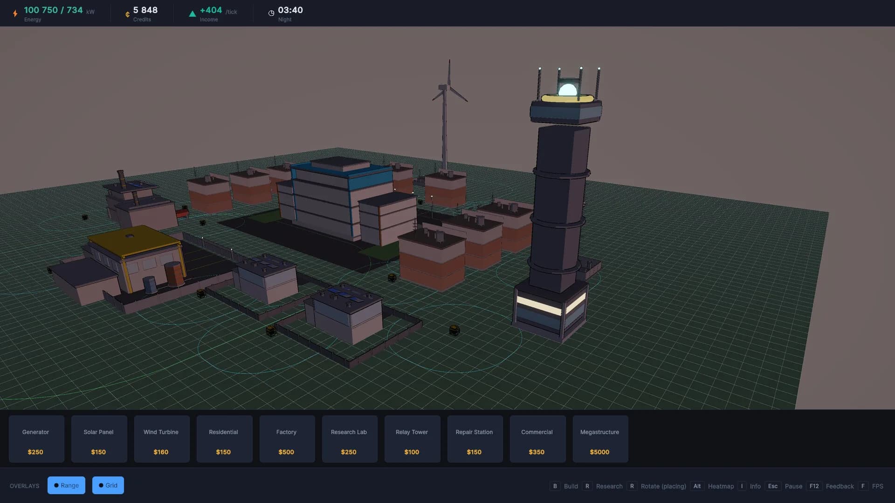The height and width of the screenshot is (503, 895).
Task: Click the income value +404
Action: coord(211,10)
